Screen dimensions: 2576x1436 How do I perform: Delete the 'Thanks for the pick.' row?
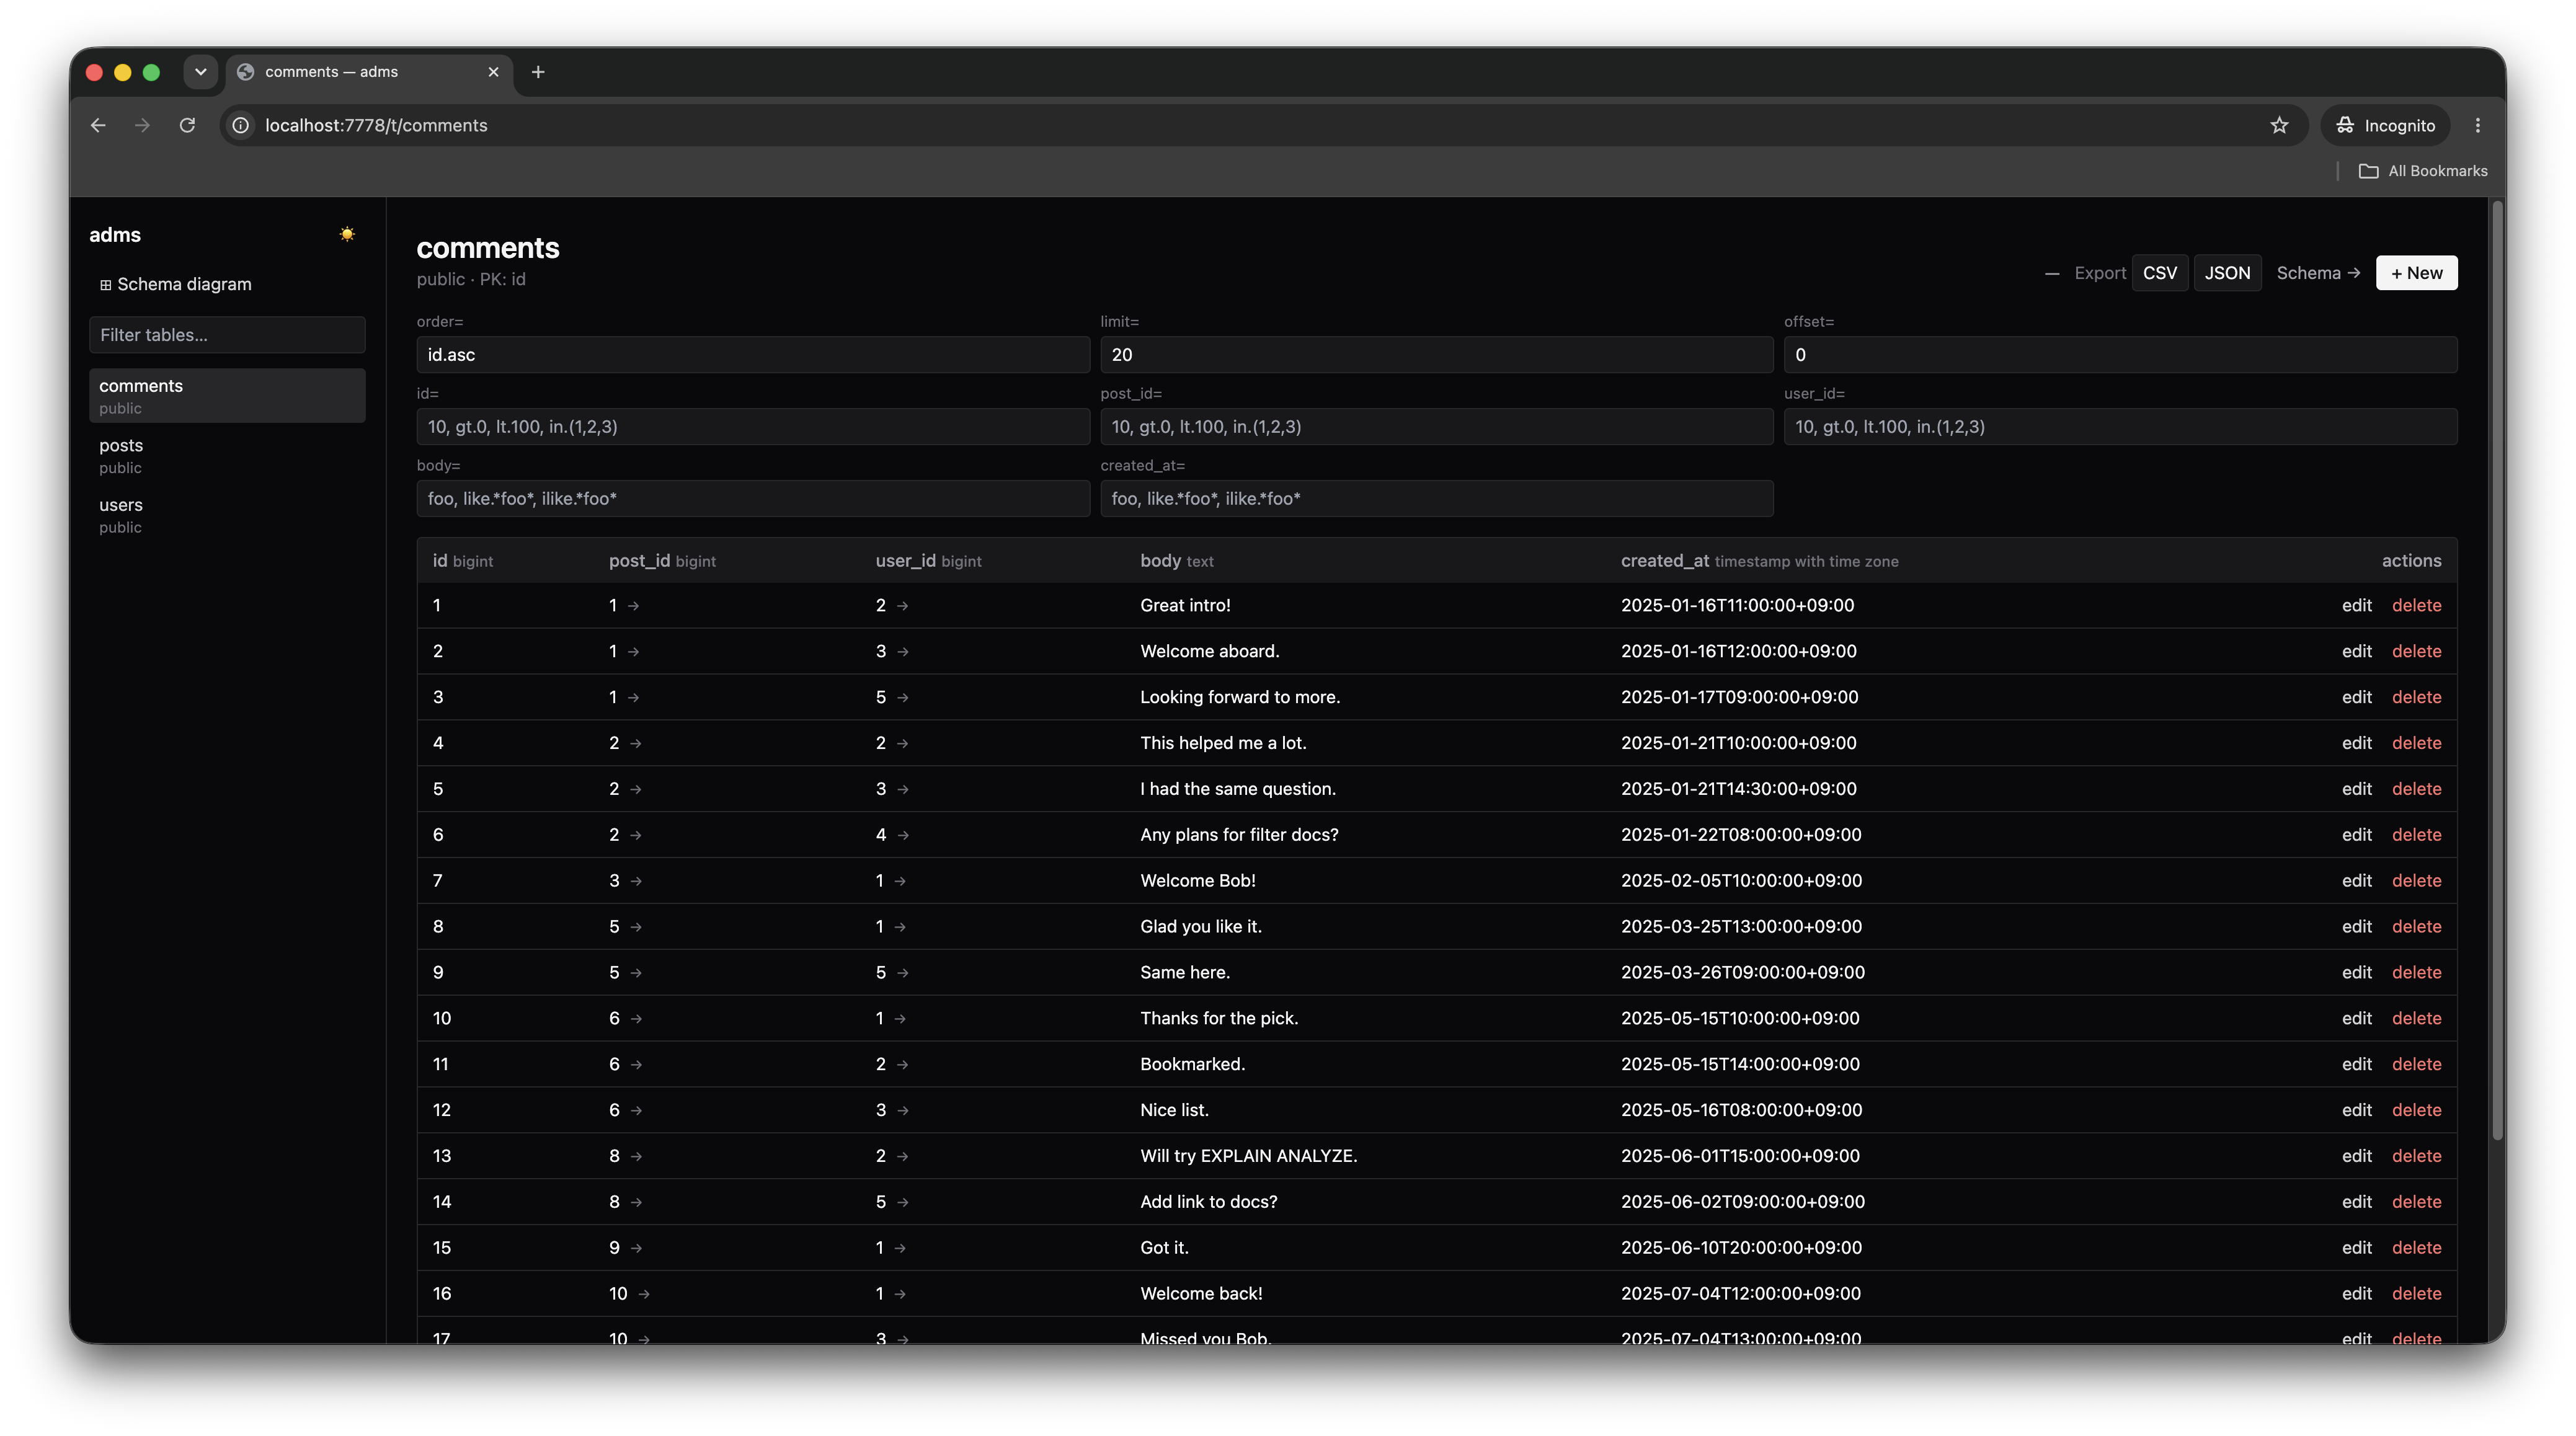coord(2416,1018)
